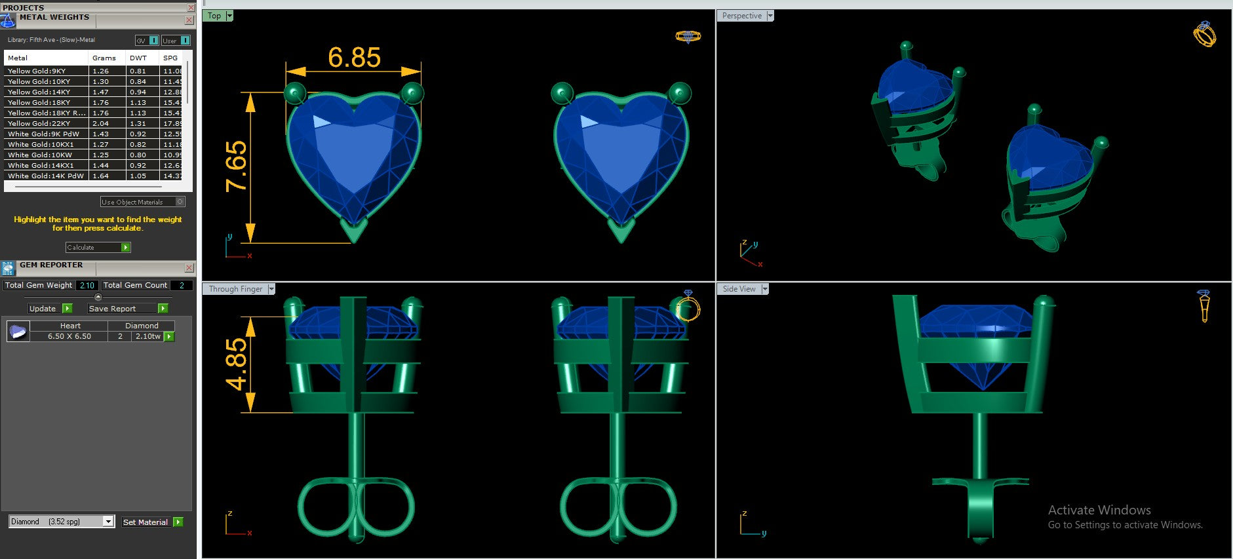The height and width of the screenshot is (559, 1233).
Task: Click the Total Gem Weight value 2.10
Action: pos(87,285)
